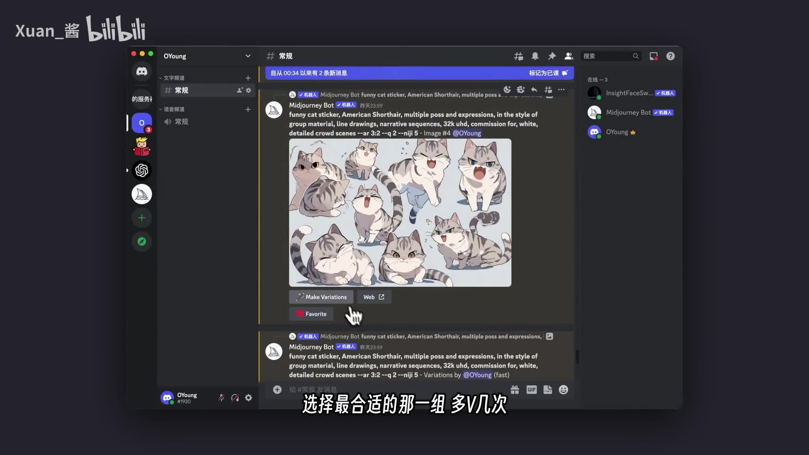Viewport: 809px width, 455px height.
Task: Click the Explore servers compass icon
Action: click(x=142, y=241)
